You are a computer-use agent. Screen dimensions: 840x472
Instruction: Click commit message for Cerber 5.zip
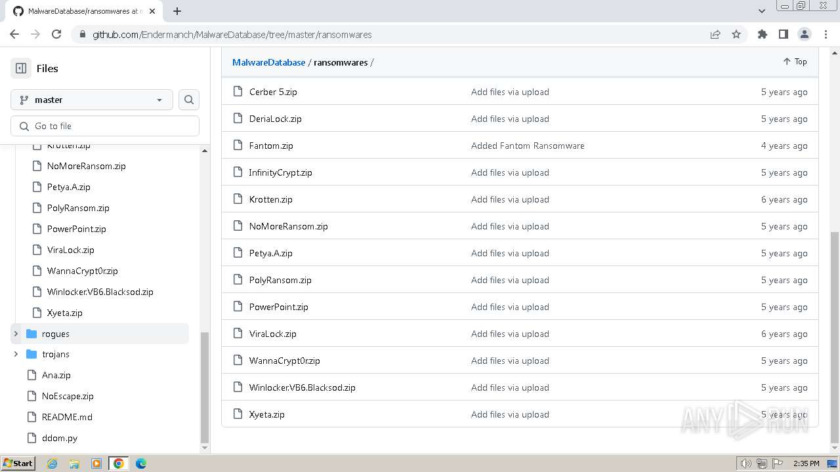coord(510,92)
